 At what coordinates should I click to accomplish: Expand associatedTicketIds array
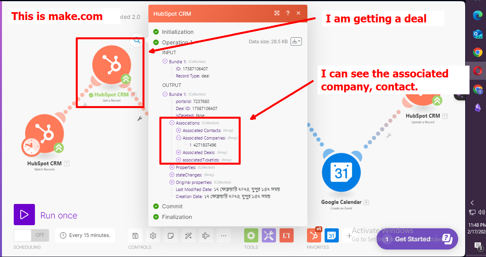179,160
